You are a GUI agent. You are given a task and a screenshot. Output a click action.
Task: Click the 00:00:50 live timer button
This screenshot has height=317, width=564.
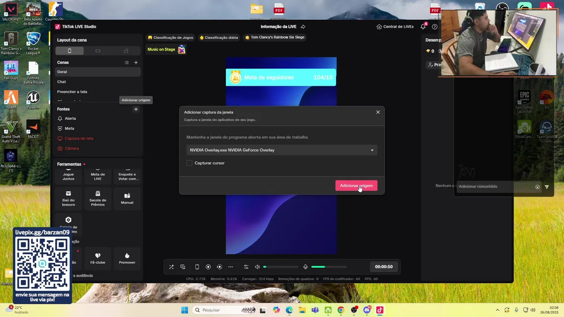[384, 267]
